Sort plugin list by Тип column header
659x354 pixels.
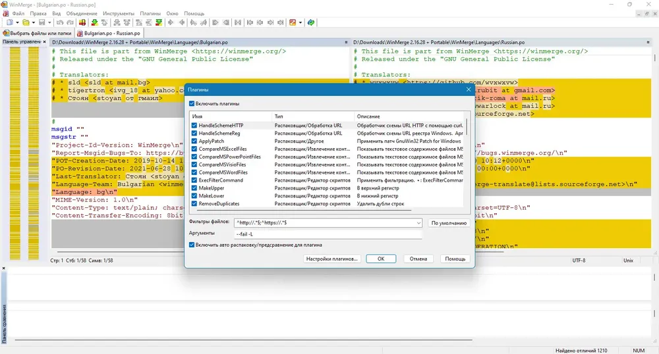[x=313, y=116]
